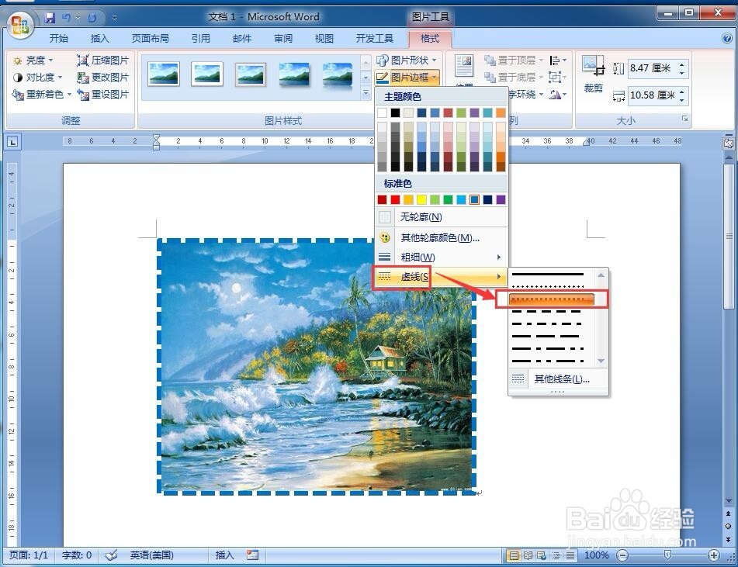This screenshot has width=738, height=567.
Task: Click the macro recording status icon
Action: 253,555
